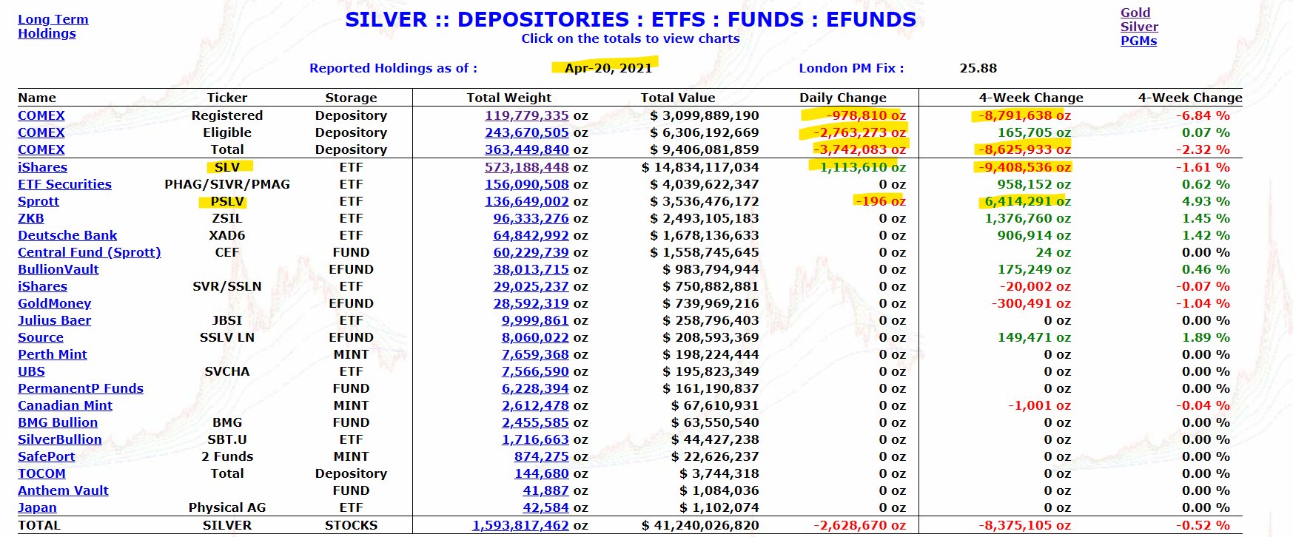This screenshot has width=1293, height=537.
Task: Open the TOCOM link
Action: coord(41,473)
